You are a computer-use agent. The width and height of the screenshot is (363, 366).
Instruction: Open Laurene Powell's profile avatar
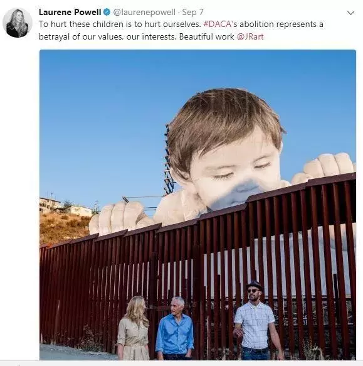18,23
